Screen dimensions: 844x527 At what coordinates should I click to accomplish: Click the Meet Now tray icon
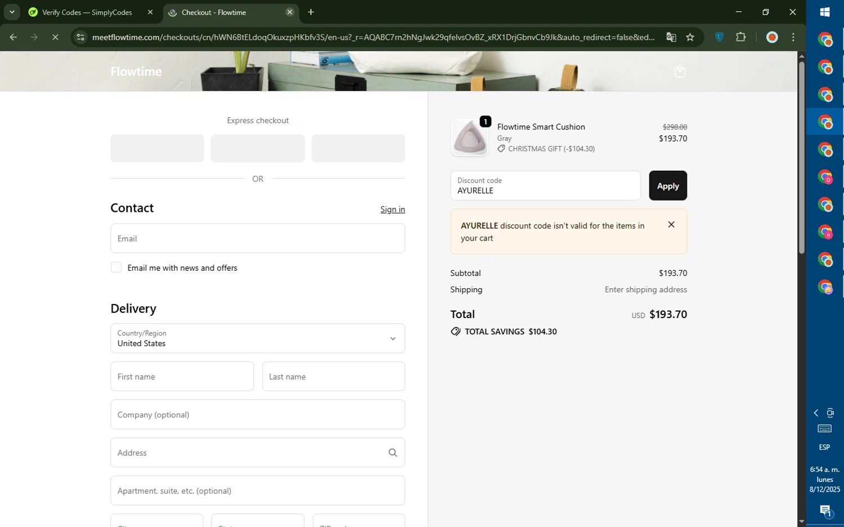(x=830, y=413)
